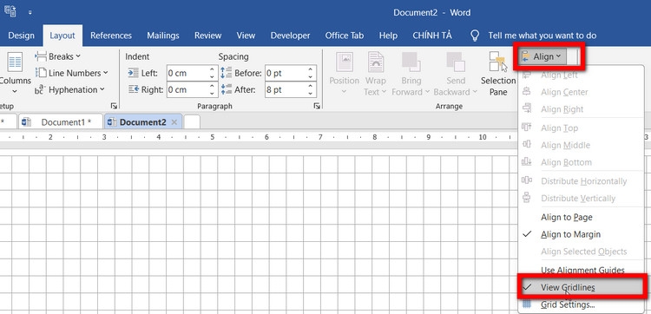Click Distribute Vertically menu entry
The width and height of the screenshot is (651, 314).
pos(582,199)
